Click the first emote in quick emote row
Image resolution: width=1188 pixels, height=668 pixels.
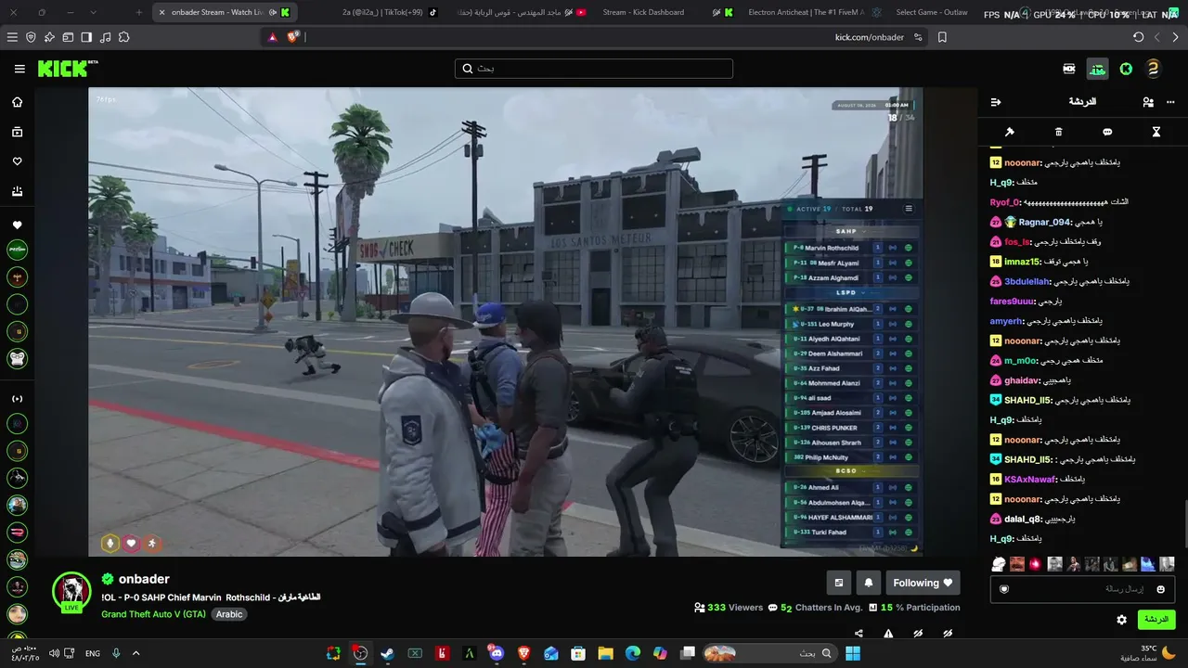(x=999, y=564)
